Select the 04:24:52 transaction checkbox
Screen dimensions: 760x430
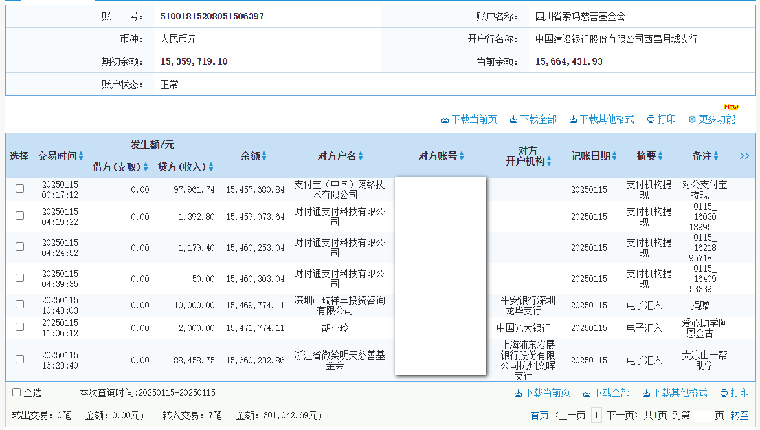pos(20,246)
